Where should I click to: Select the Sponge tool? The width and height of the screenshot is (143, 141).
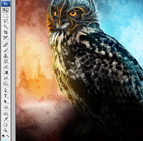click(x=6, y=83)
